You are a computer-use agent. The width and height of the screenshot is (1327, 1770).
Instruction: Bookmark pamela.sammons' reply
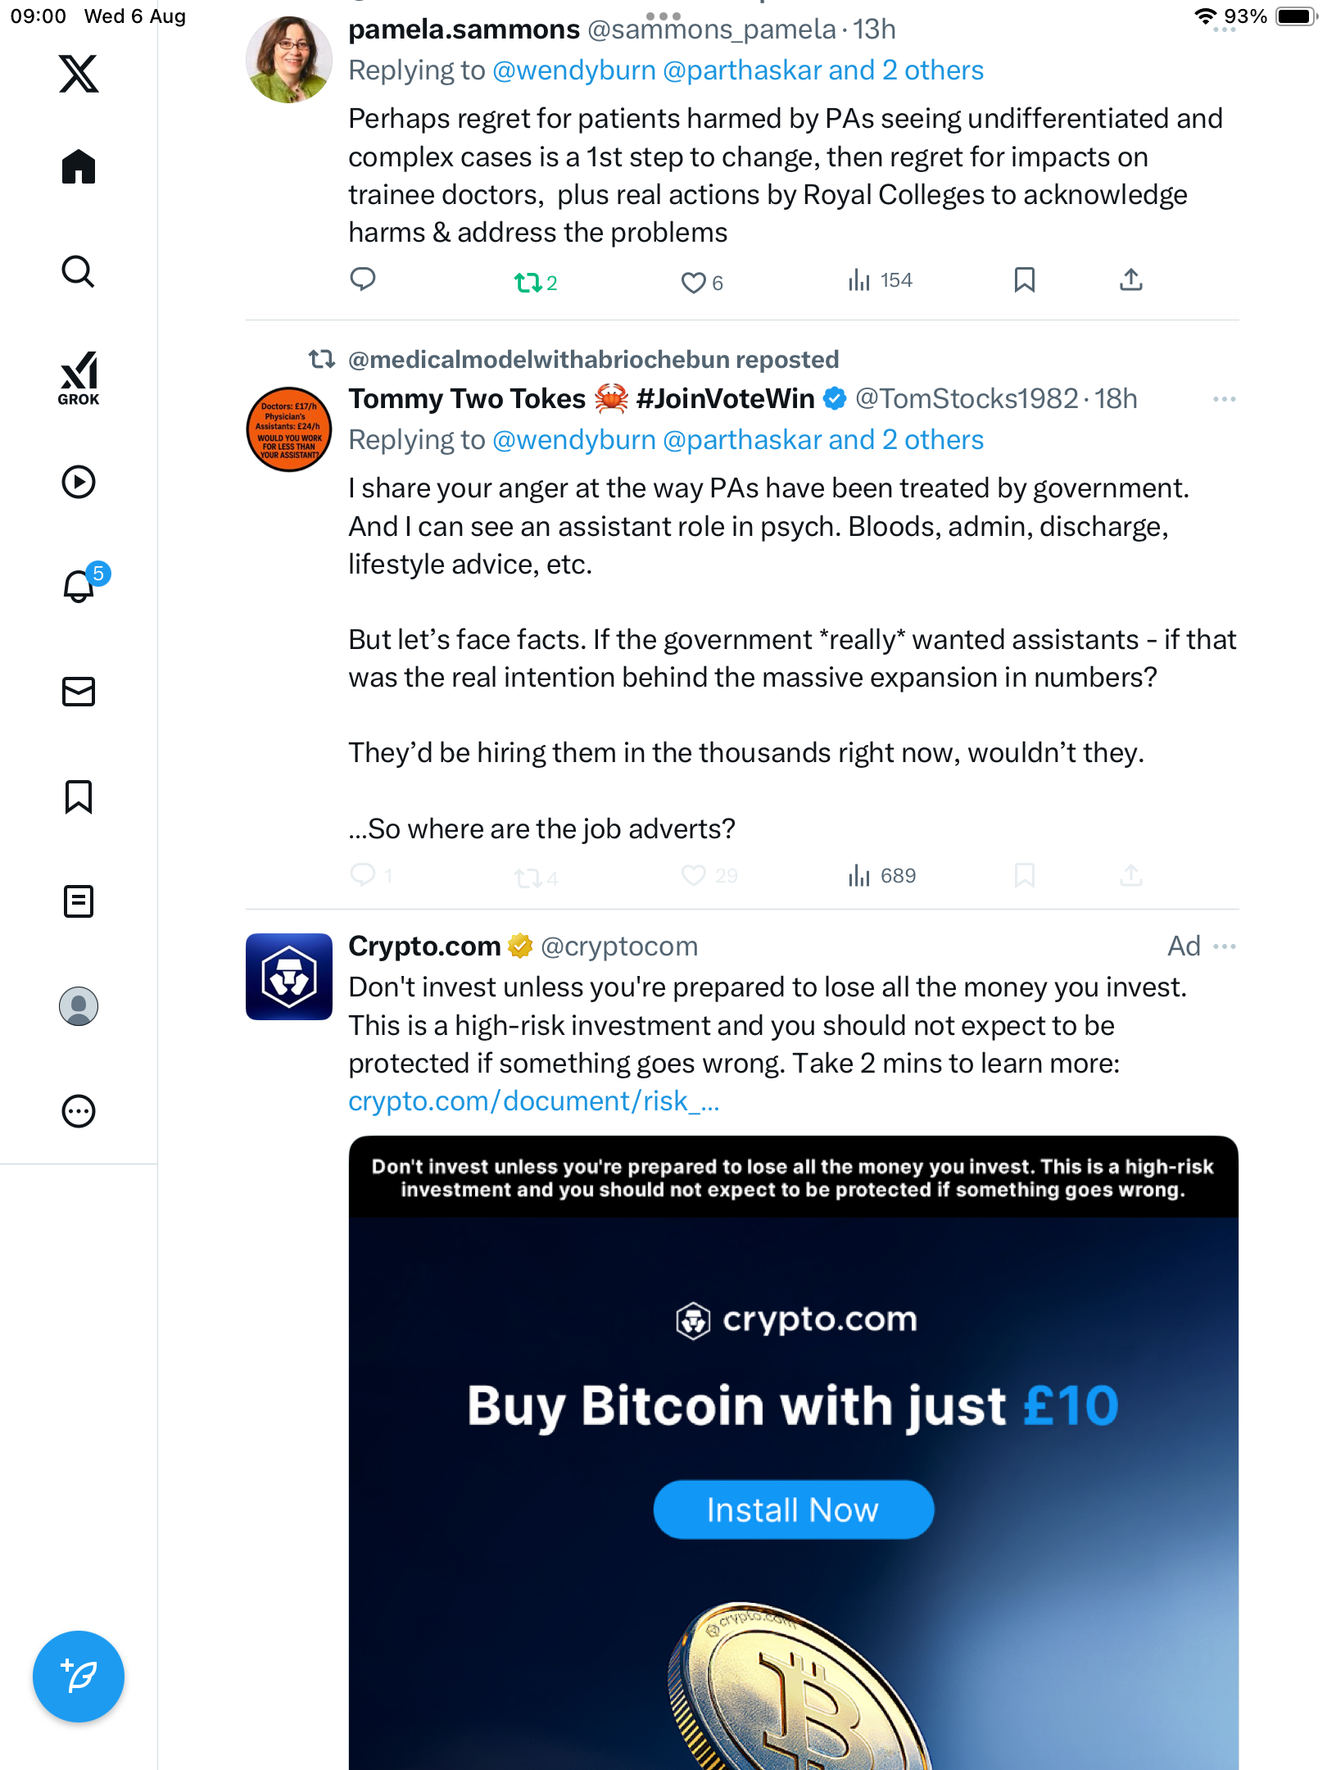[x=1024, y=280]
